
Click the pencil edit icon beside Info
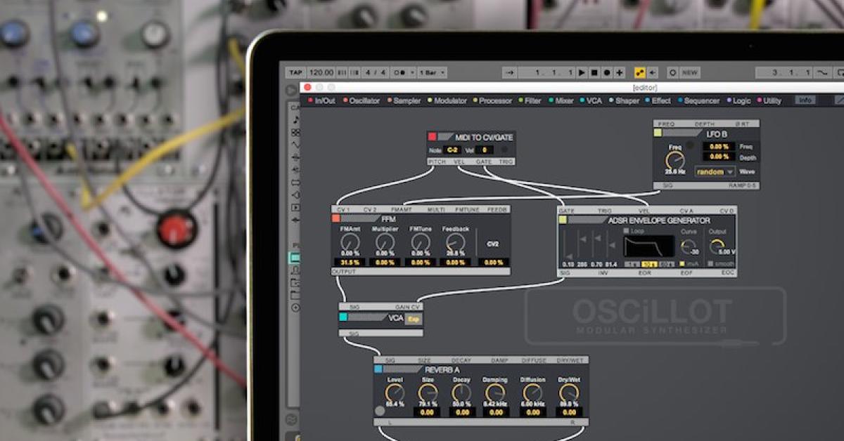[x=839, y=100]
